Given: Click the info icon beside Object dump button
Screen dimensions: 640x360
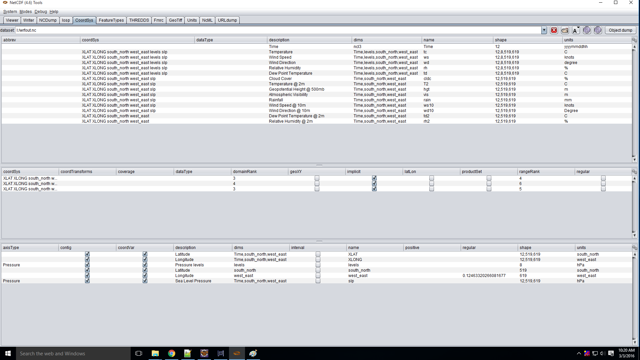Looking at the screenshot, I should click(598, 30).
